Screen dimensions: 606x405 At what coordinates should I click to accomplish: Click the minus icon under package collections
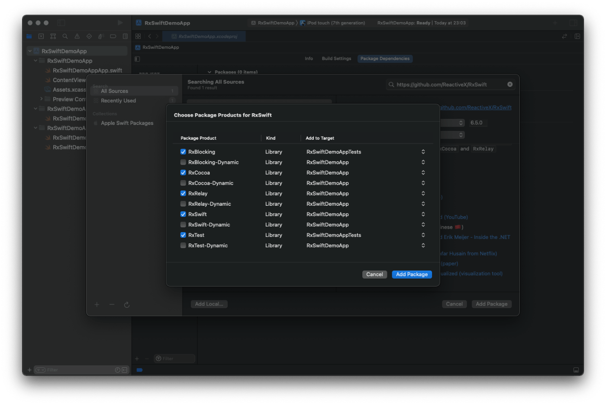click(112, 305)
